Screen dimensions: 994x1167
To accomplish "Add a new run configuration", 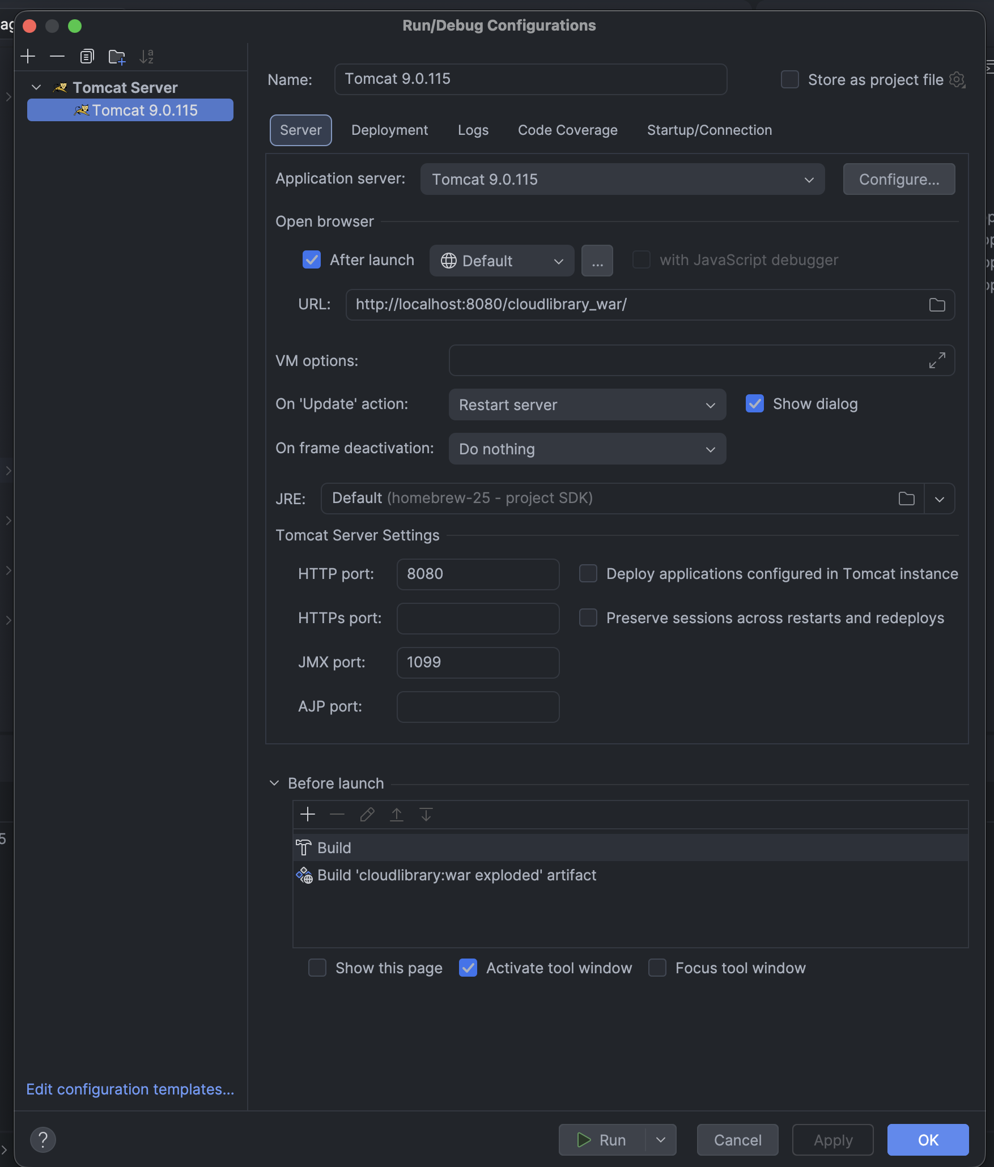I will coord(28,57).
